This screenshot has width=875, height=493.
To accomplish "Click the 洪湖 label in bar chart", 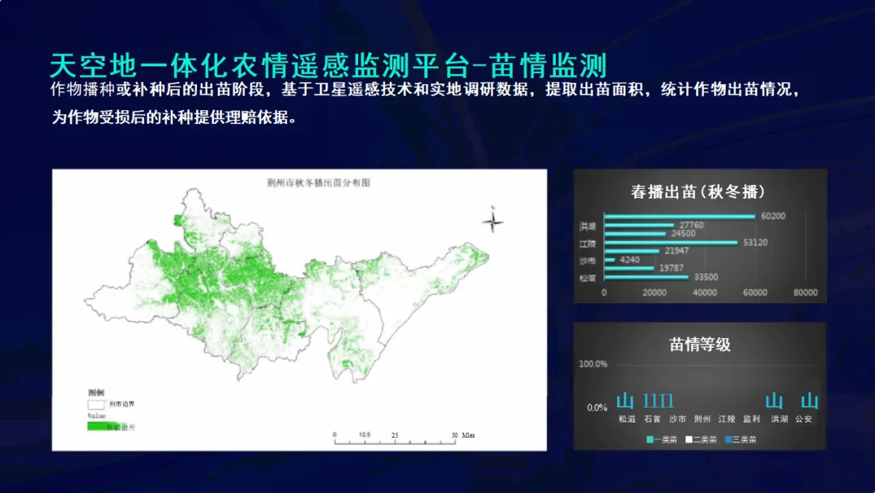I will coord(587,226).
